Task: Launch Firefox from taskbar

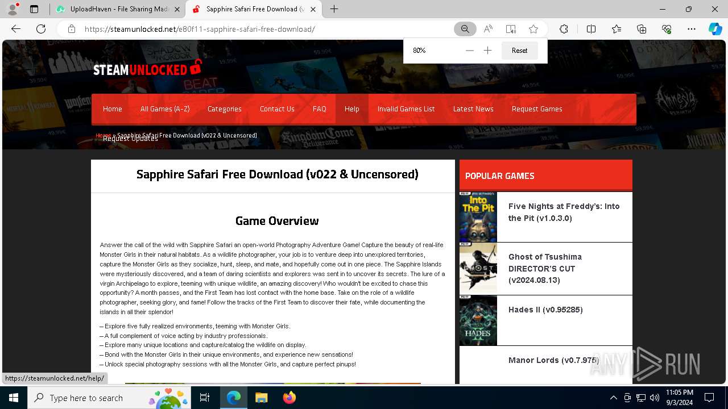Action: [x=289, y=398]
